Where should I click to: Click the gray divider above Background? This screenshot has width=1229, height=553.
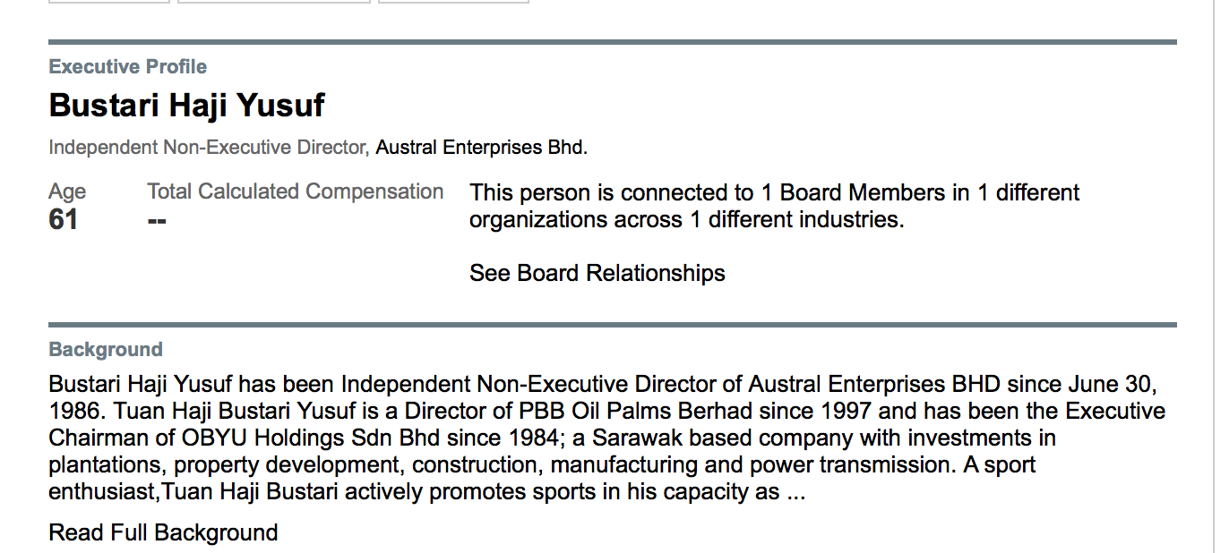(x=613, y=324)
